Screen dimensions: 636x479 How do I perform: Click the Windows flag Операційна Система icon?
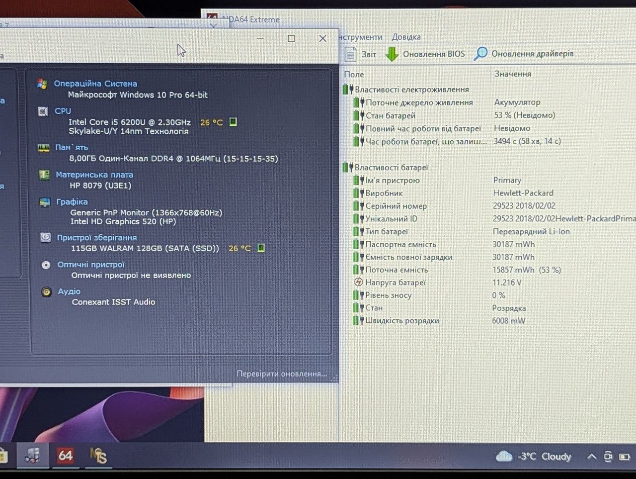42,84
